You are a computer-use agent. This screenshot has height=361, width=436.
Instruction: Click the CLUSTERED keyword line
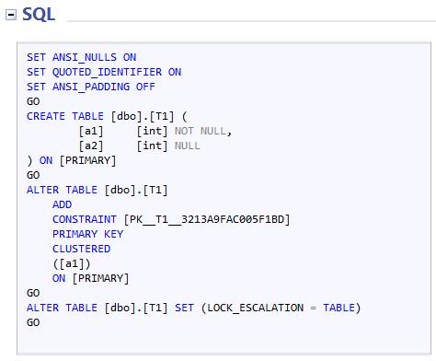(x=81, y=249)
